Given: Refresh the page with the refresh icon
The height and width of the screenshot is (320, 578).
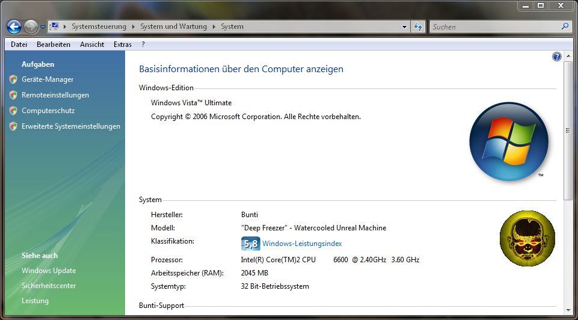Looking at the screenshot, I should coord(418,26).
